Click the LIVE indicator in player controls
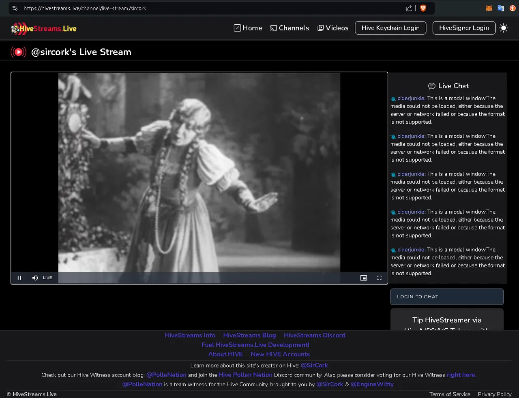Viewport: 519px width, 398px height. tap(47, 278)
